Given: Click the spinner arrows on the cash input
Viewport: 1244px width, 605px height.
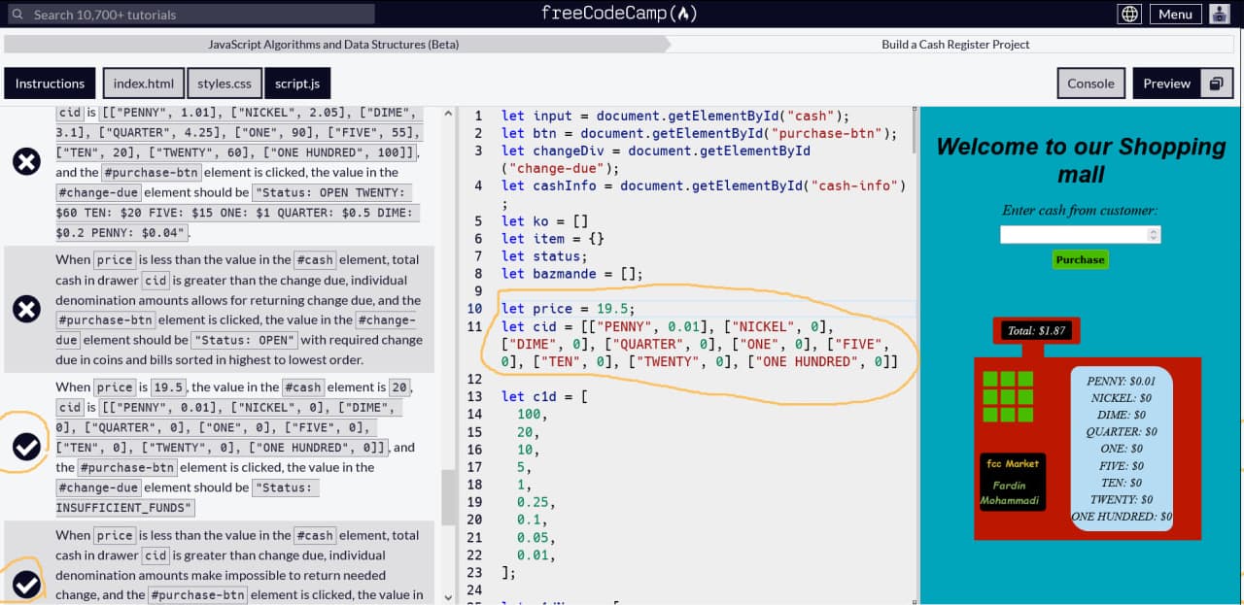Looking at the screenshot, I should (1154, 234).
